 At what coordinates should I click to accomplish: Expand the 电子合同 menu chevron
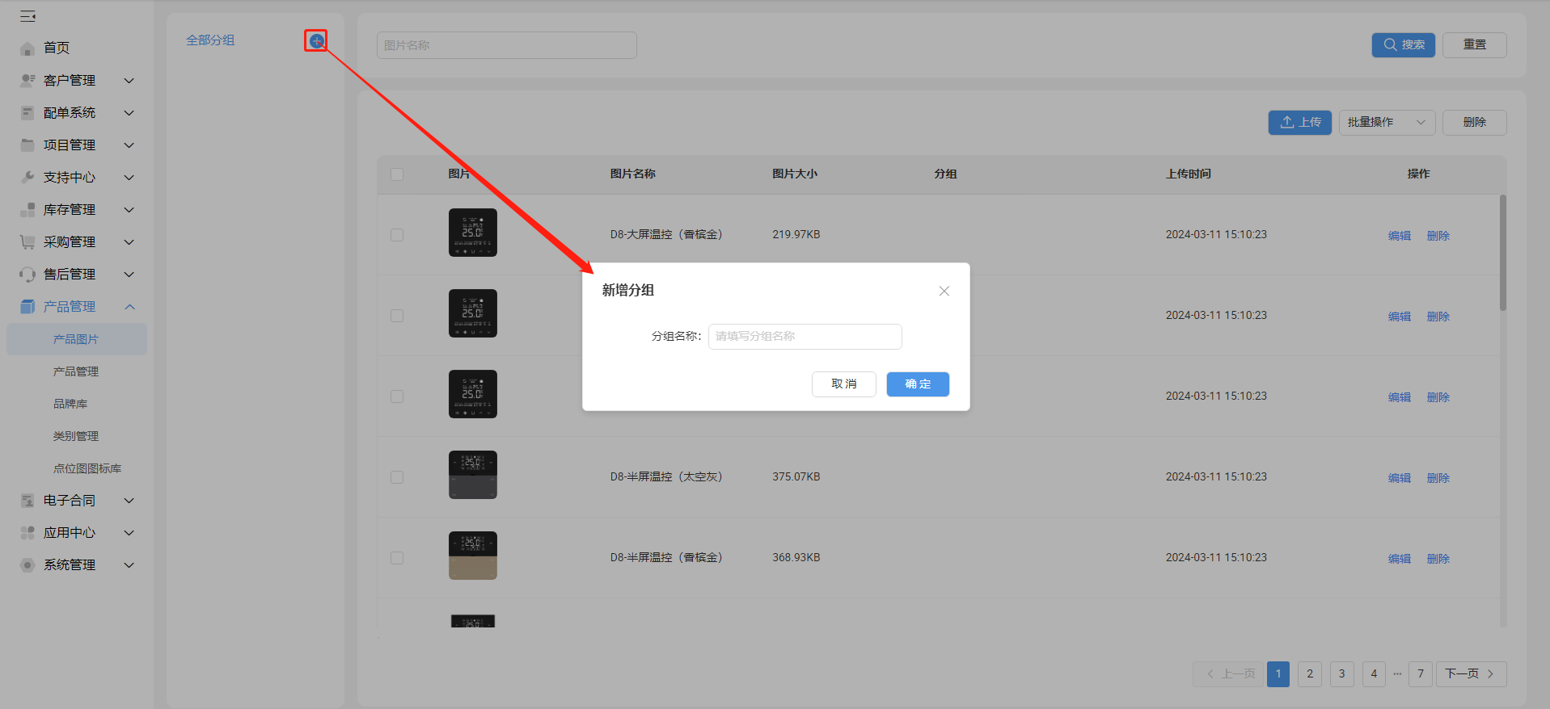pos(129,501)
